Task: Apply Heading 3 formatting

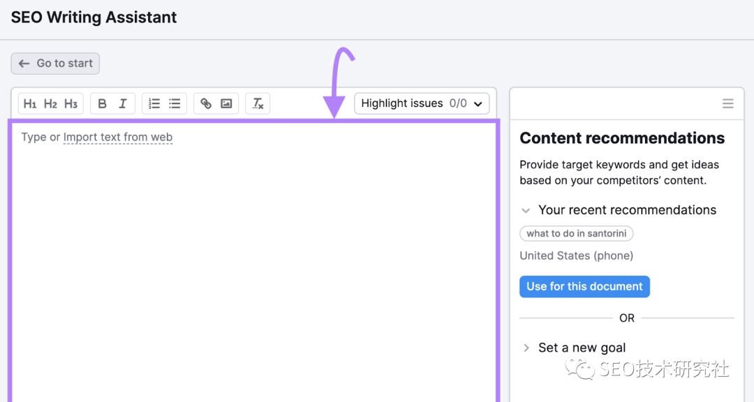Action: (x=71, y=104)
